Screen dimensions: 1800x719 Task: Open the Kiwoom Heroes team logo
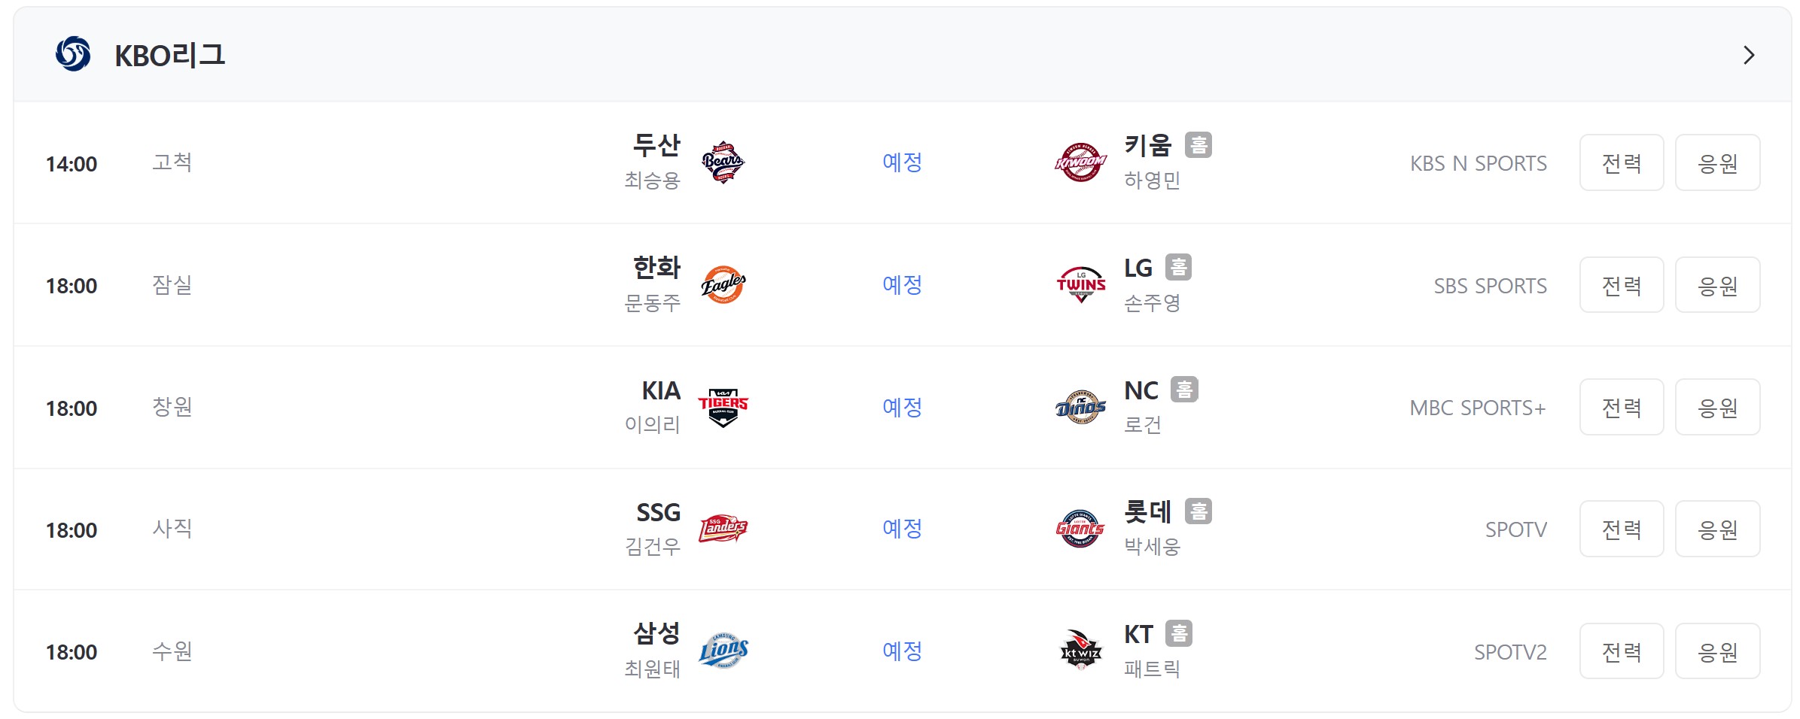[x=1080, y=162]
